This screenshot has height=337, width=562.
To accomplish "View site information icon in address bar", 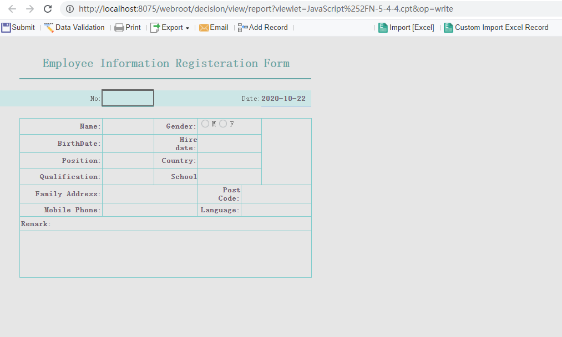I will [70, 9].
